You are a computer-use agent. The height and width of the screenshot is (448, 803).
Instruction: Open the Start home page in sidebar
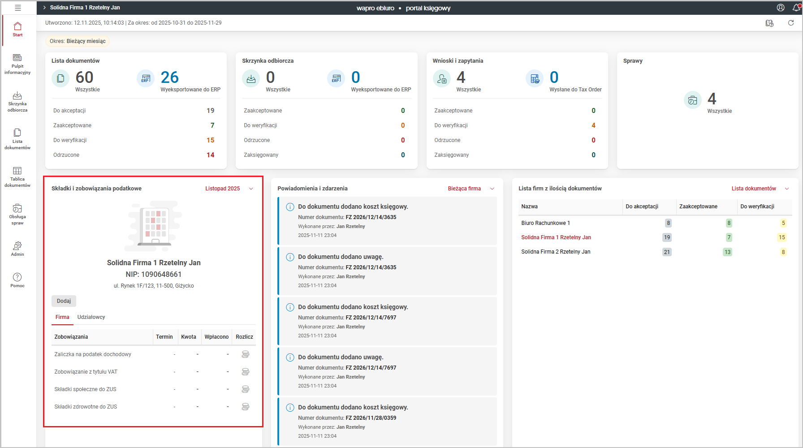[x=17, y=30]
